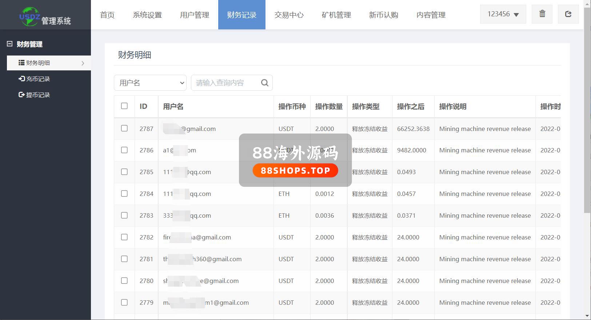Expand the 123456 account dropdown

click(x=503, y=14)
